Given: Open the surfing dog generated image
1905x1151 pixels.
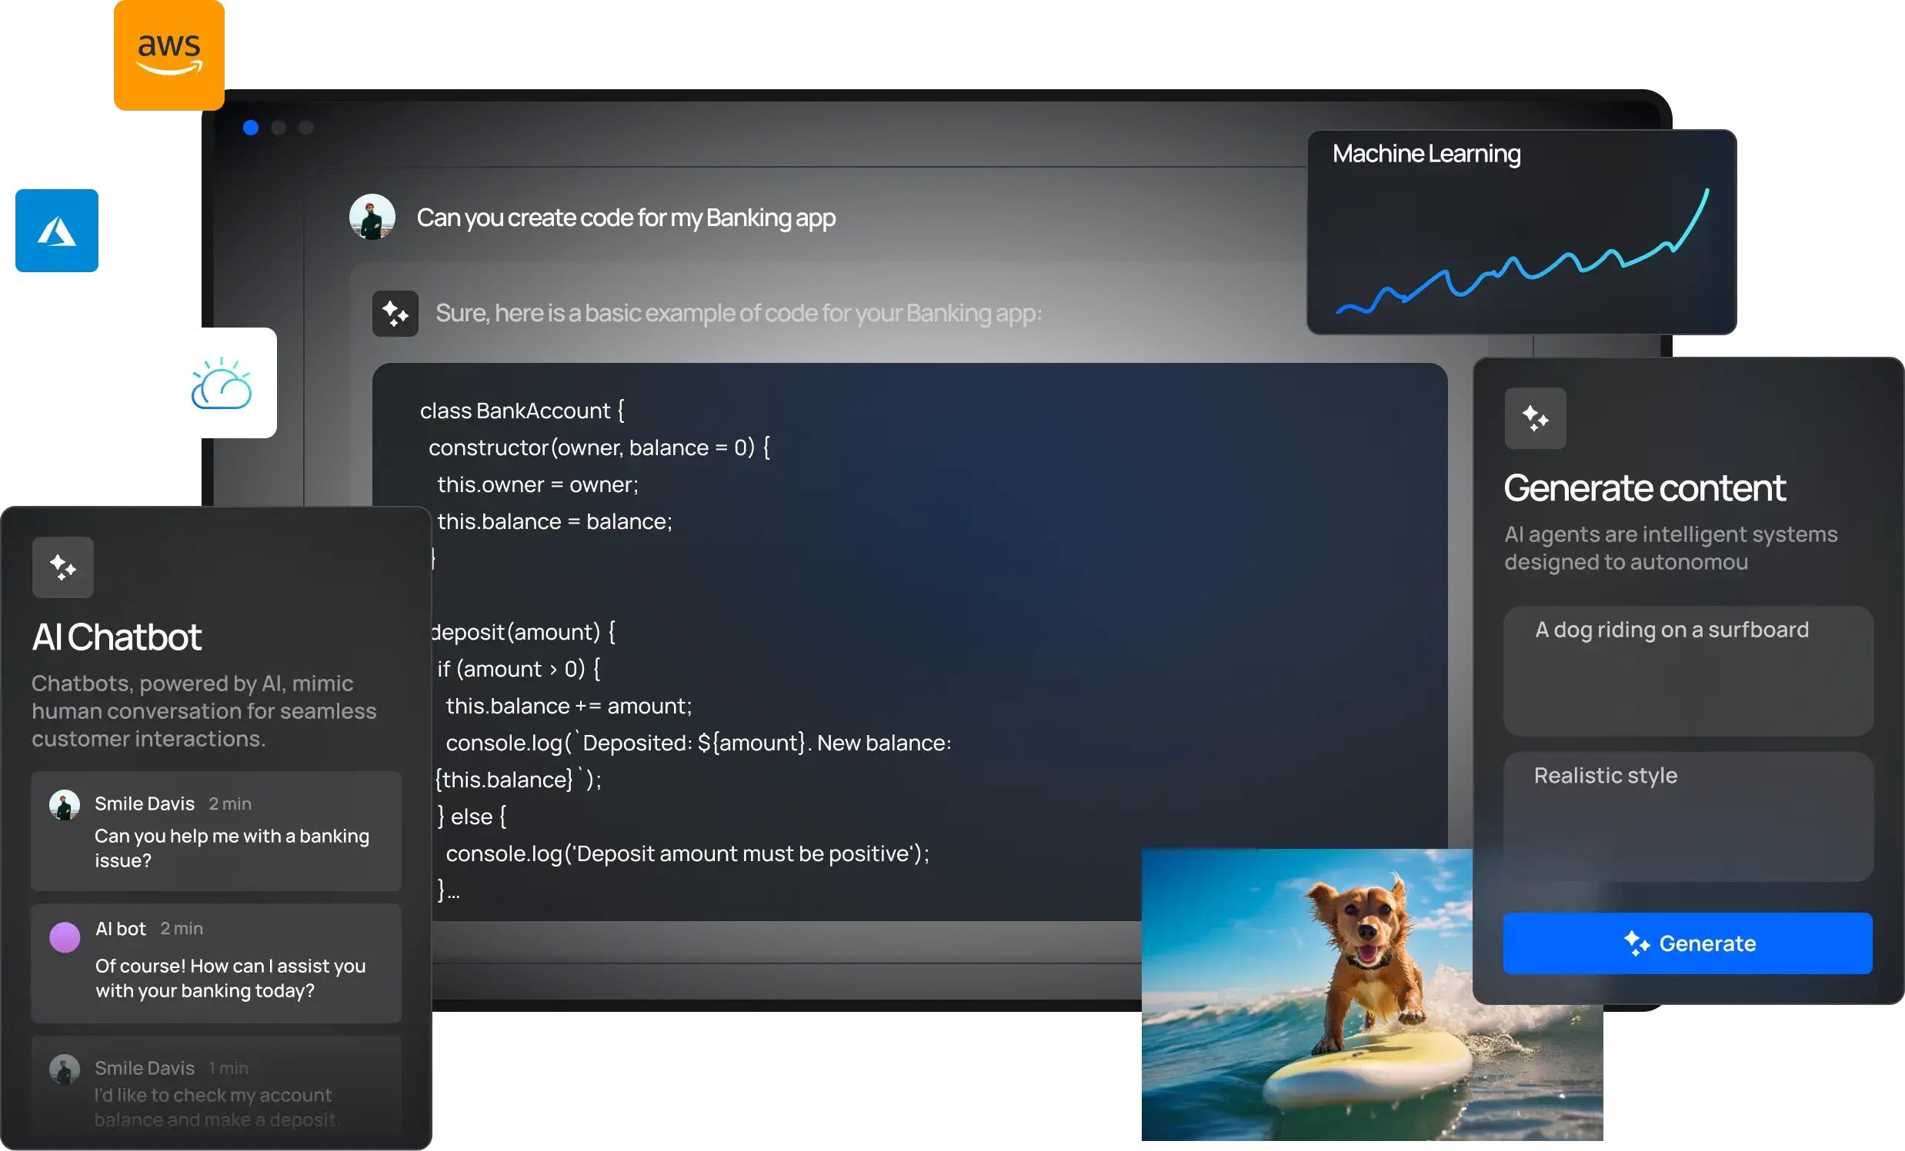Looking at the screenshot, I should click(x=1372, y=995).
